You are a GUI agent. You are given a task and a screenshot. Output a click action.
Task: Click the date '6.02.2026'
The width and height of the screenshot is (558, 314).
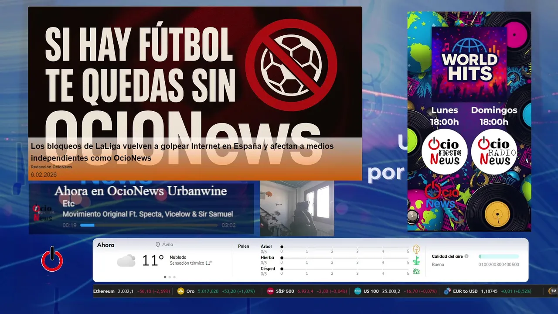tap(44, 174)
